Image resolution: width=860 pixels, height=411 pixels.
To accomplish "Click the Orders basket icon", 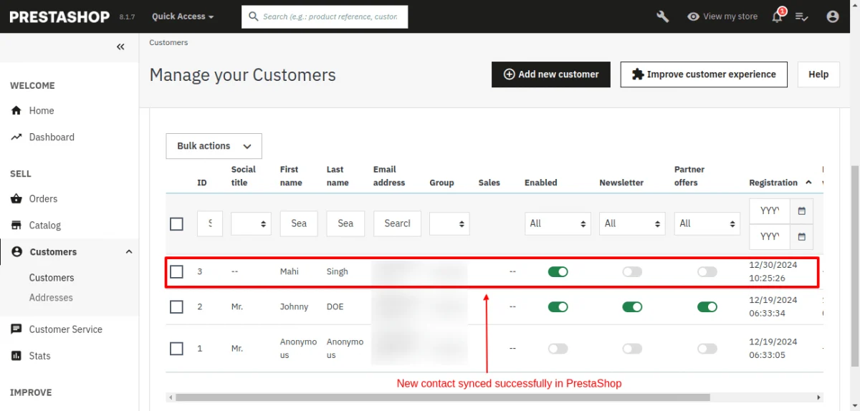I will tap(16, 198).
